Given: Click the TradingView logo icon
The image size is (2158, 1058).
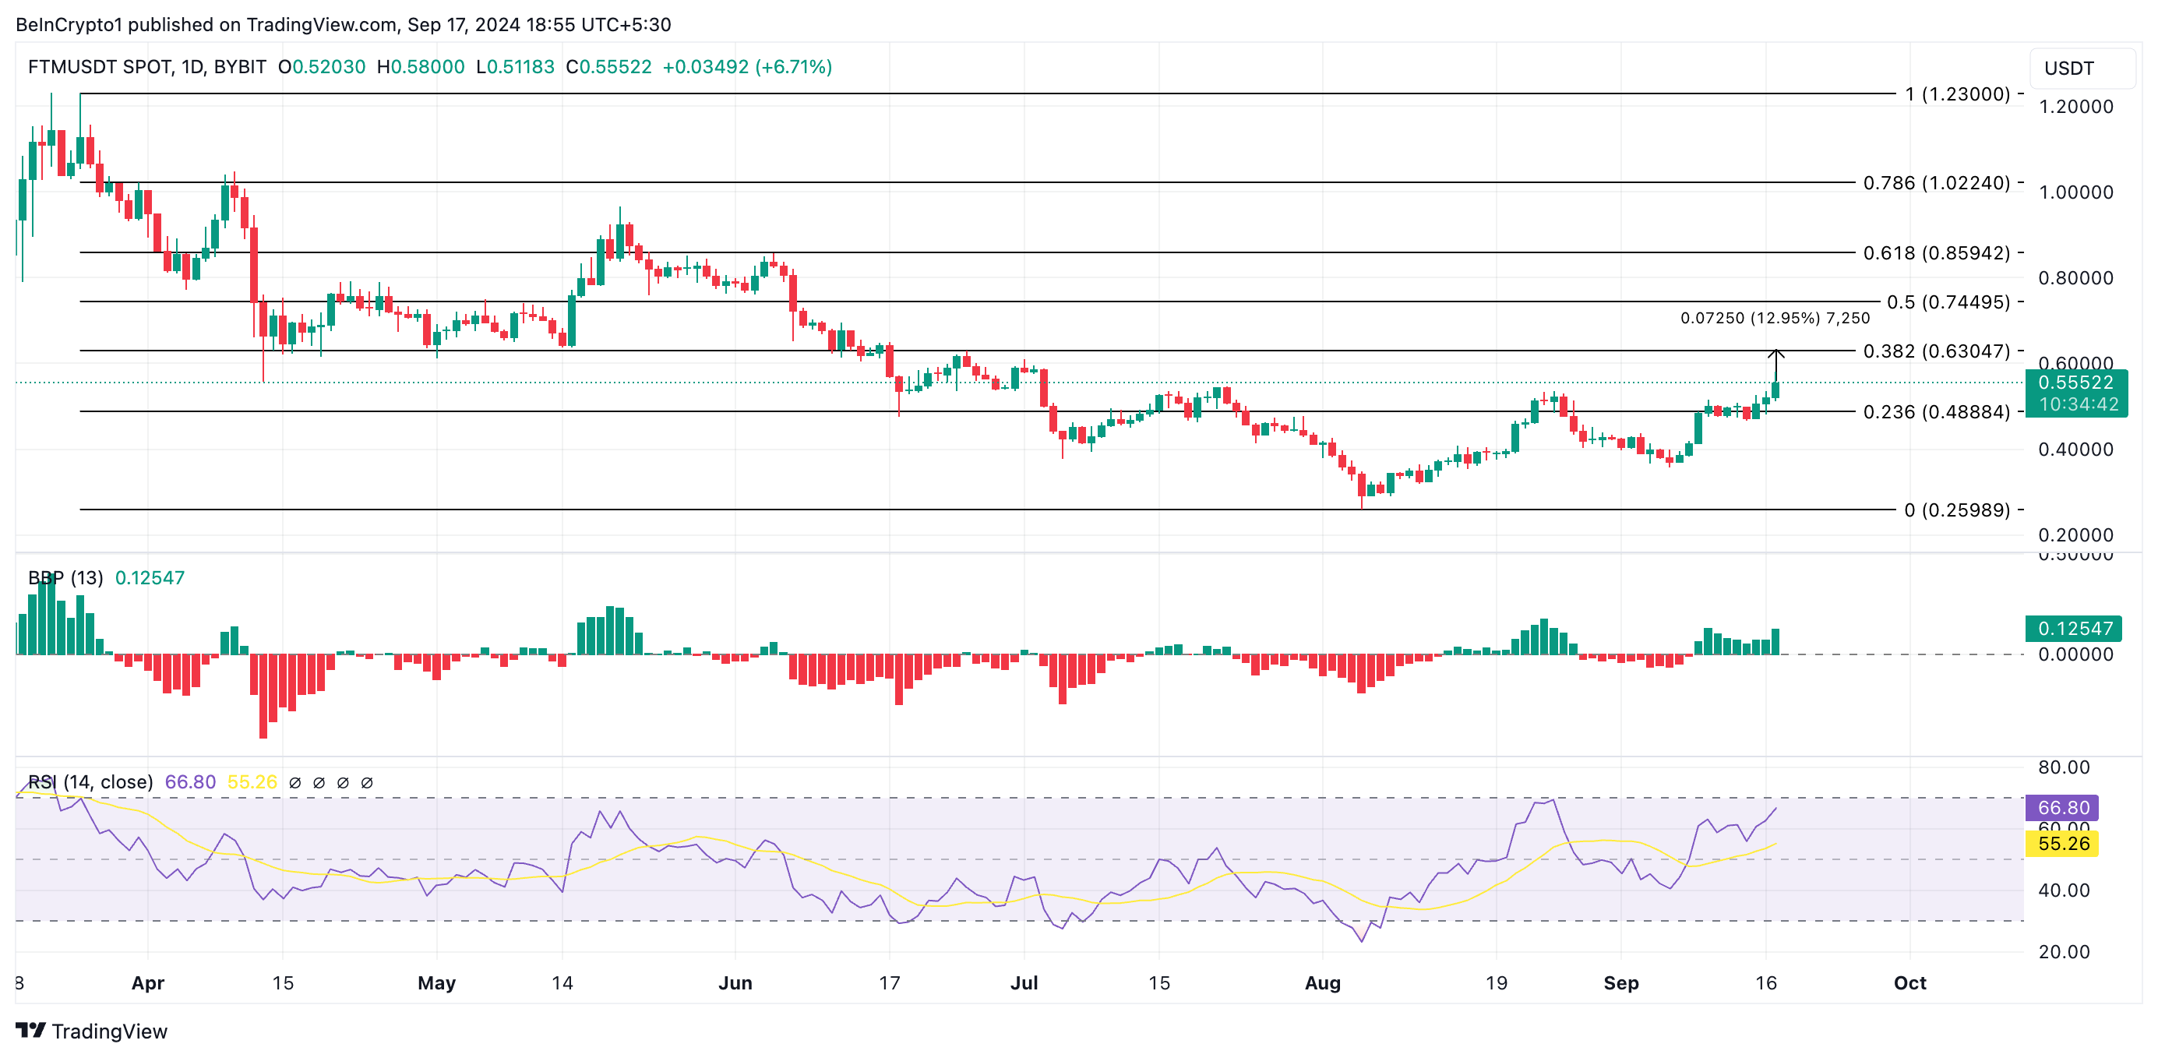Looking at the screenshot, I should tap(30, 1029).
